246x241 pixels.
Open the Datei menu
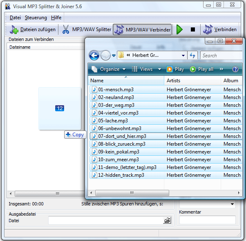click(15, 18)
